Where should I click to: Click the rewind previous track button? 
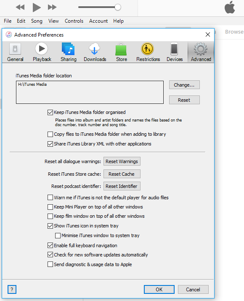pos(20,8)
